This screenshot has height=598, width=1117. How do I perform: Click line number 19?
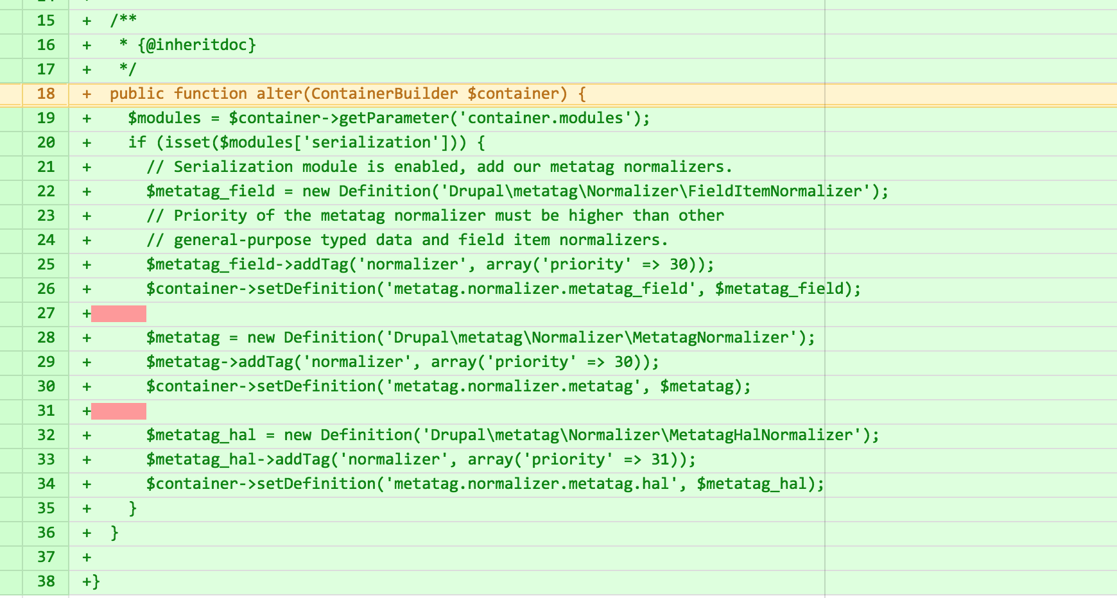pyautogui.click(x=46, y=118)
